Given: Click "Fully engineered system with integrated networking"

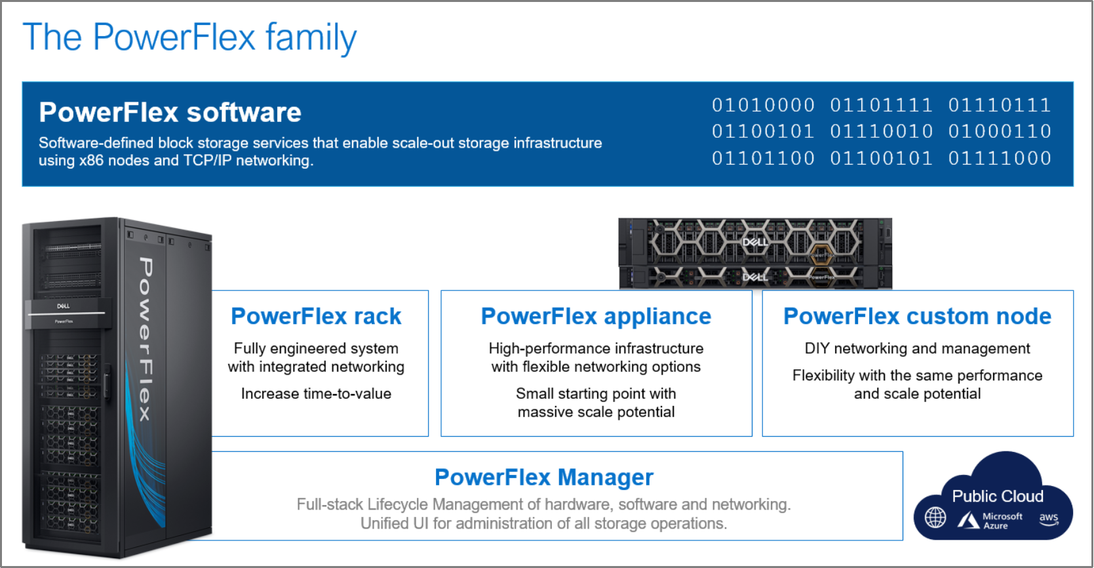Looking at the screenshot, I should (x=316, y=357).
